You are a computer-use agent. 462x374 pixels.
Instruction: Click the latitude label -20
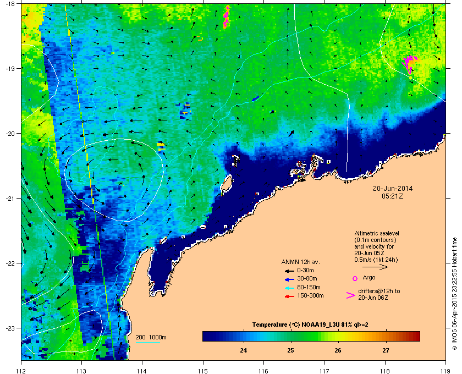click(x=10, y=134)
